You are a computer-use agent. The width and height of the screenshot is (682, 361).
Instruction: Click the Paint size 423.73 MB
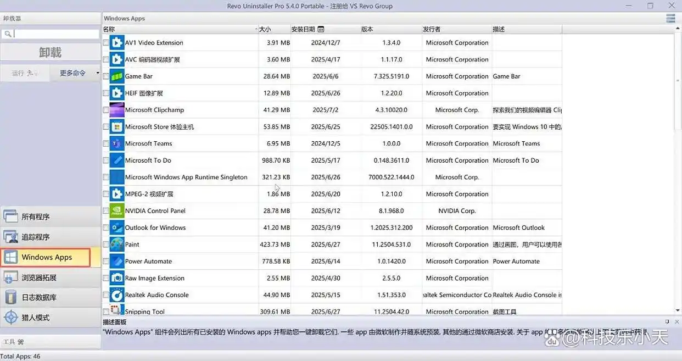click(275, 245)
